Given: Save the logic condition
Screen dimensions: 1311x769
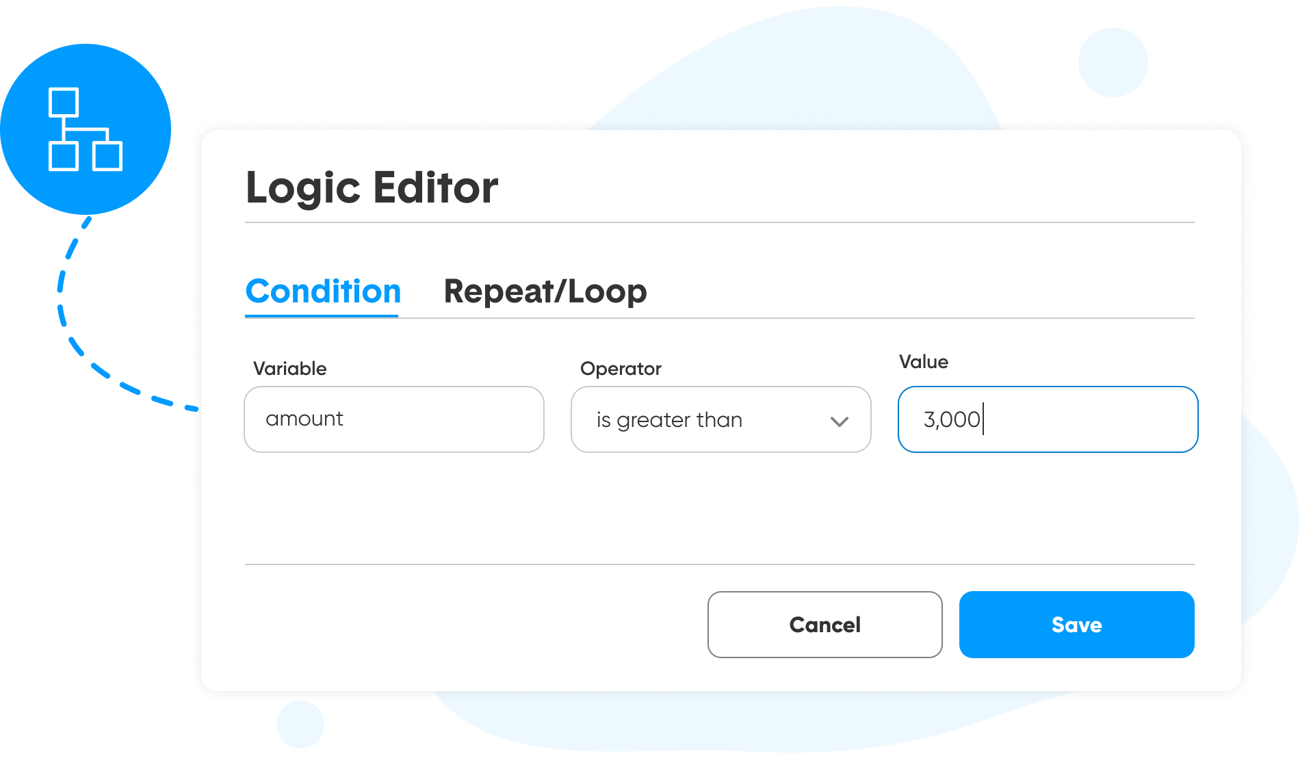Looking at the screenshot, I should pyautogui.click(x=1076, y=625).
